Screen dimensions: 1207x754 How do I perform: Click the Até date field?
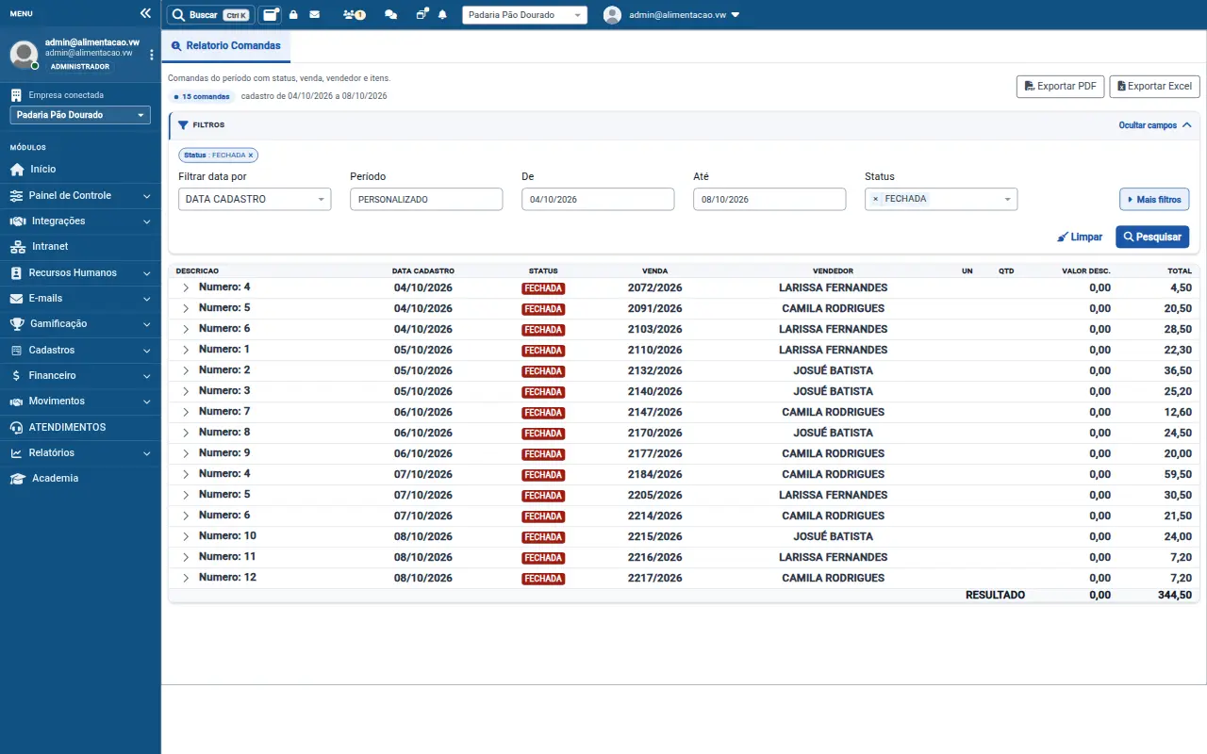[x=769, y=199]
